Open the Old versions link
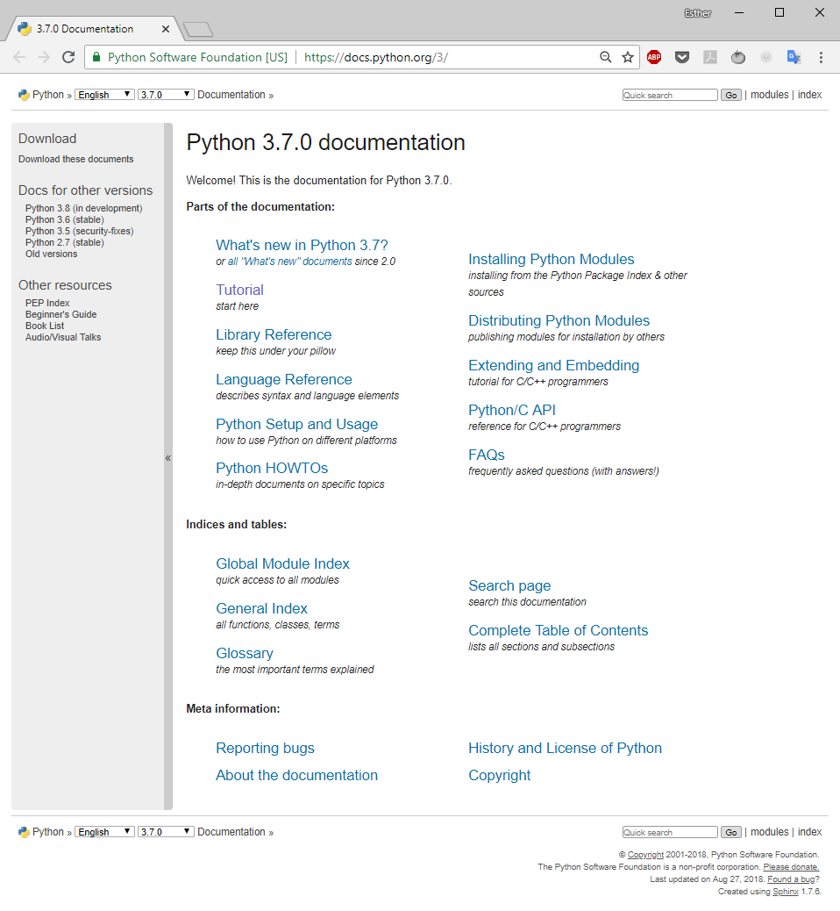 (x=51, y=254)
